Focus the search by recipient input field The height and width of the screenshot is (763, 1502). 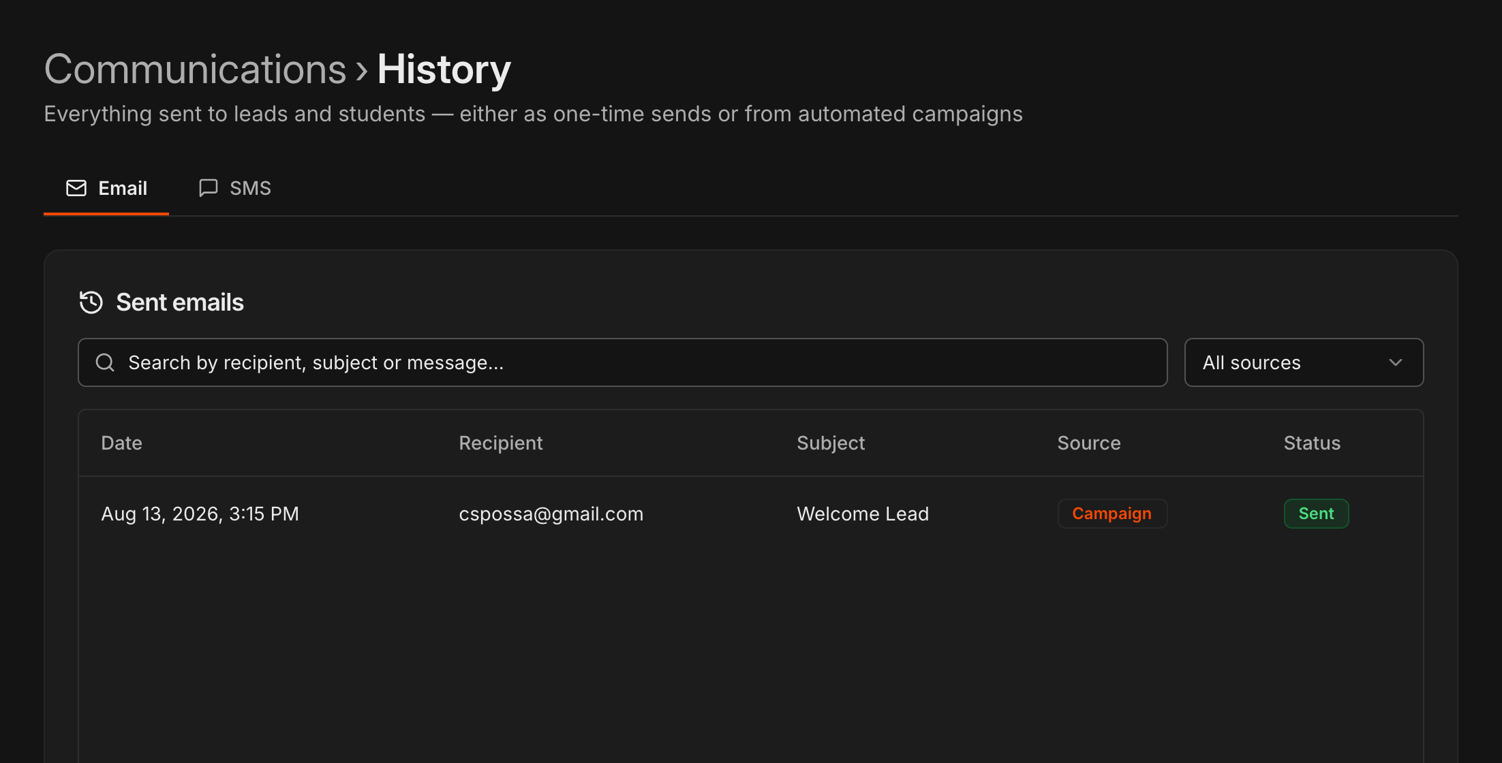coord(623,362)
